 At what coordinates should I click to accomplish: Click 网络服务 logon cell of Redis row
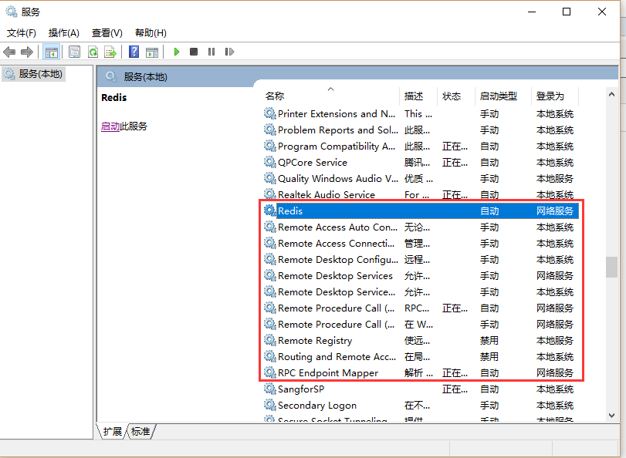(x=554, y=210)
